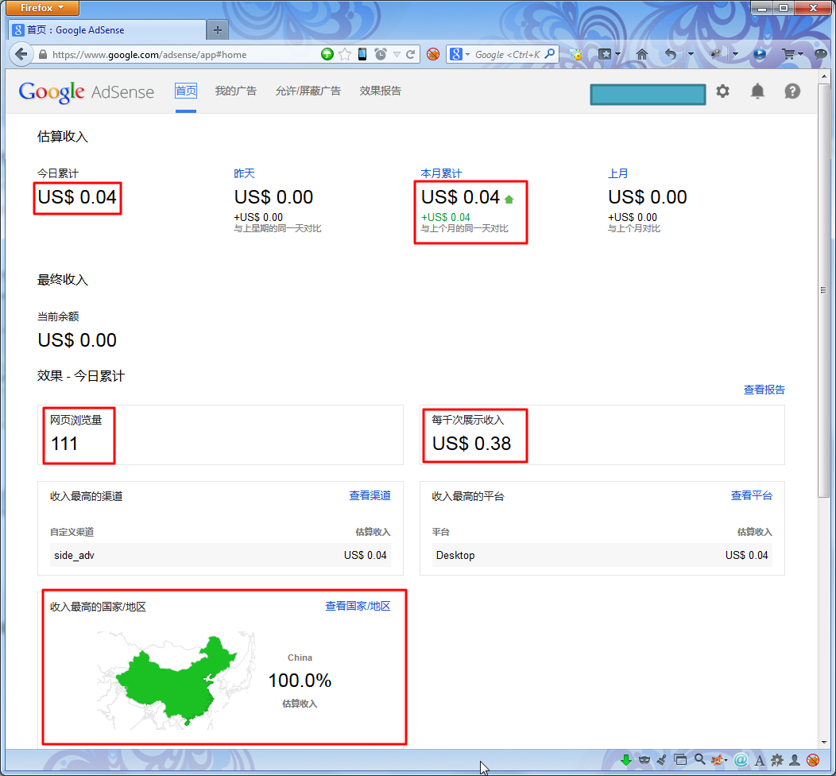
Task: Click the page vertical scrollbar thumb
Action: click(824, 289)
